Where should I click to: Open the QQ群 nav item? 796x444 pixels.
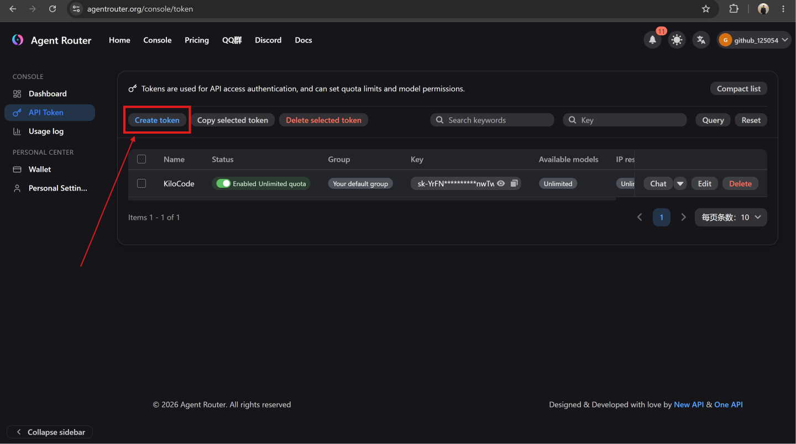[x=232, y=40]
